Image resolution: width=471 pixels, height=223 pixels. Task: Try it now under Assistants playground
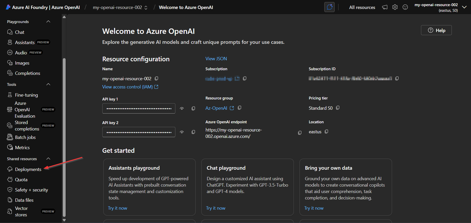pyautogui.click(x=117, y=208)
